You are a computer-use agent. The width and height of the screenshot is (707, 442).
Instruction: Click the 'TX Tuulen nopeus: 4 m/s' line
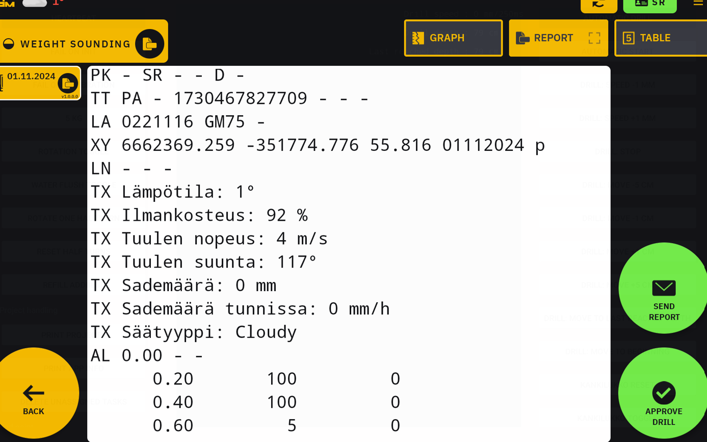tap(209, 239)
